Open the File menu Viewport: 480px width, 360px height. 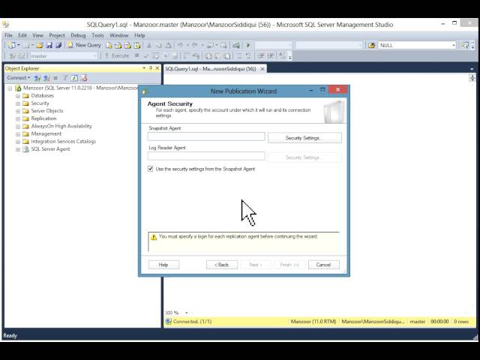[x=8, y=35]
